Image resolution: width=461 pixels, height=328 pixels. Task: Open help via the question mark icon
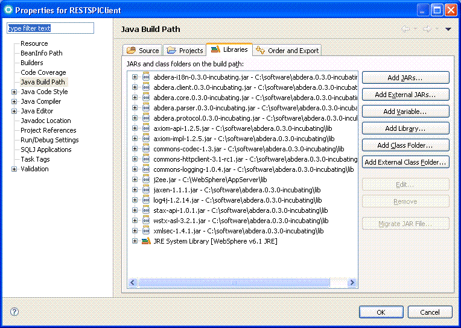[x=14, y=312]
